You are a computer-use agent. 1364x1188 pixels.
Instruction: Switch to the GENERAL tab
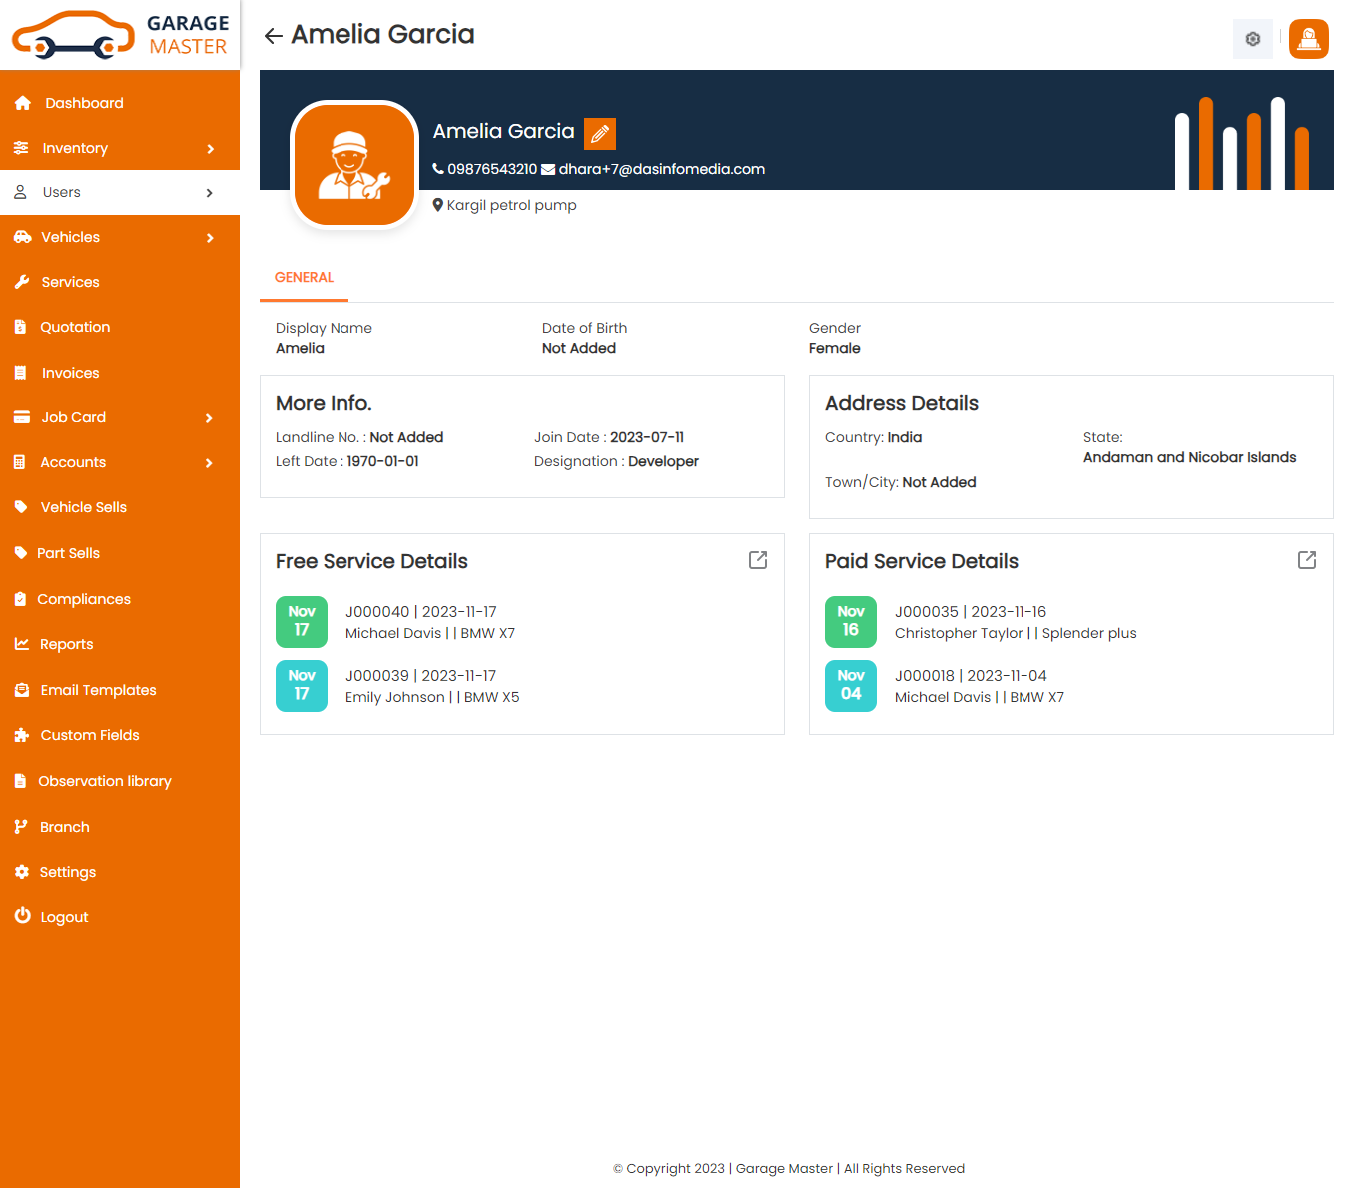point(304,278)
